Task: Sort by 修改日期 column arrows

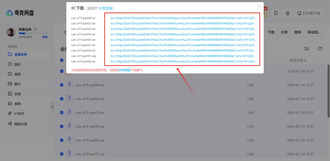Action: coord(305,60)
